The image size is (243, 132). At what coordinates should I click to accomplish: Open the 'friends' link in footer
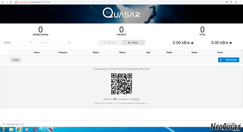tap(136, 99)
